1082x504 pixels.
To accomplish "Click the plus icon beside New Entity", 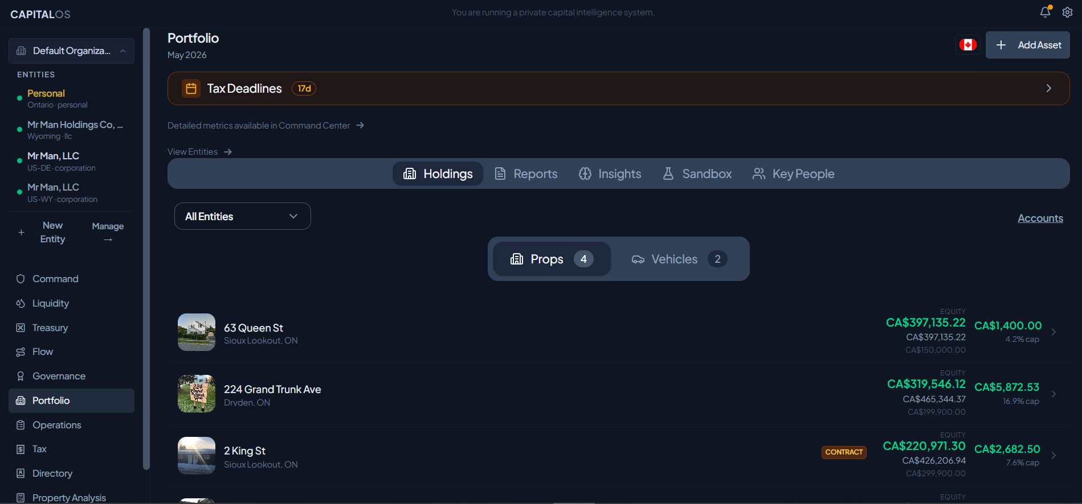I will coord(21,232).
